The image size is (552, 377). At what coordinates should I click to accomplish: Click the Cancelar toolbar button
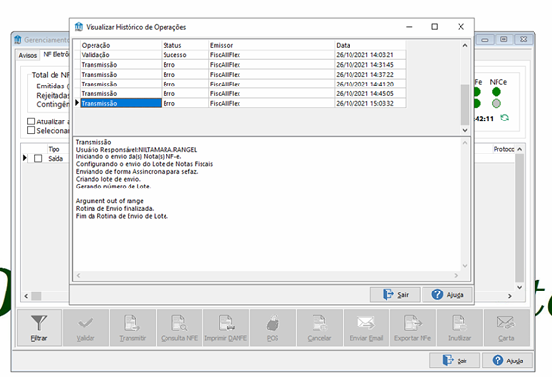[319, 327]
